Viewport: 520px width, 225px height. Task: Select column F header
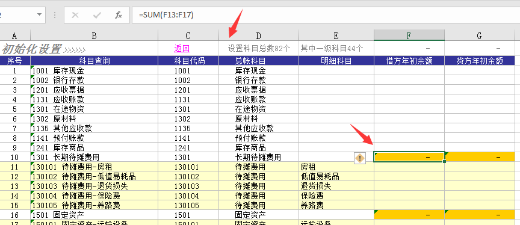409,35
